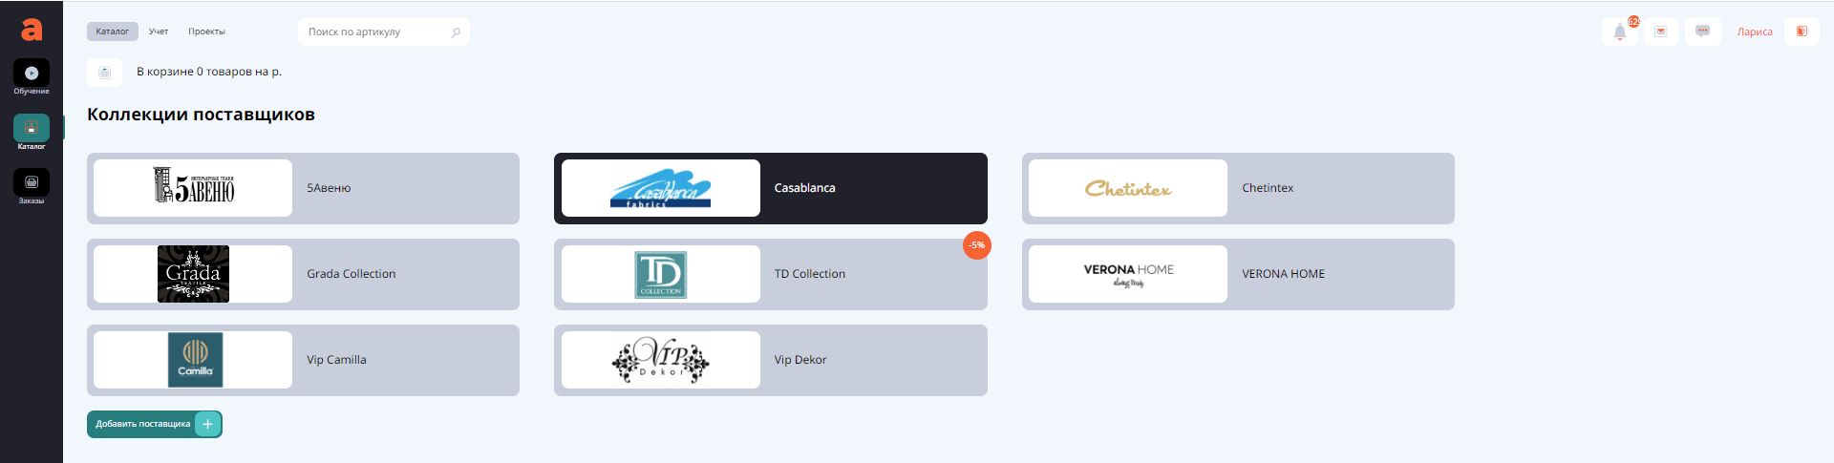Select the VERONA HOME supplier card

1238,274
